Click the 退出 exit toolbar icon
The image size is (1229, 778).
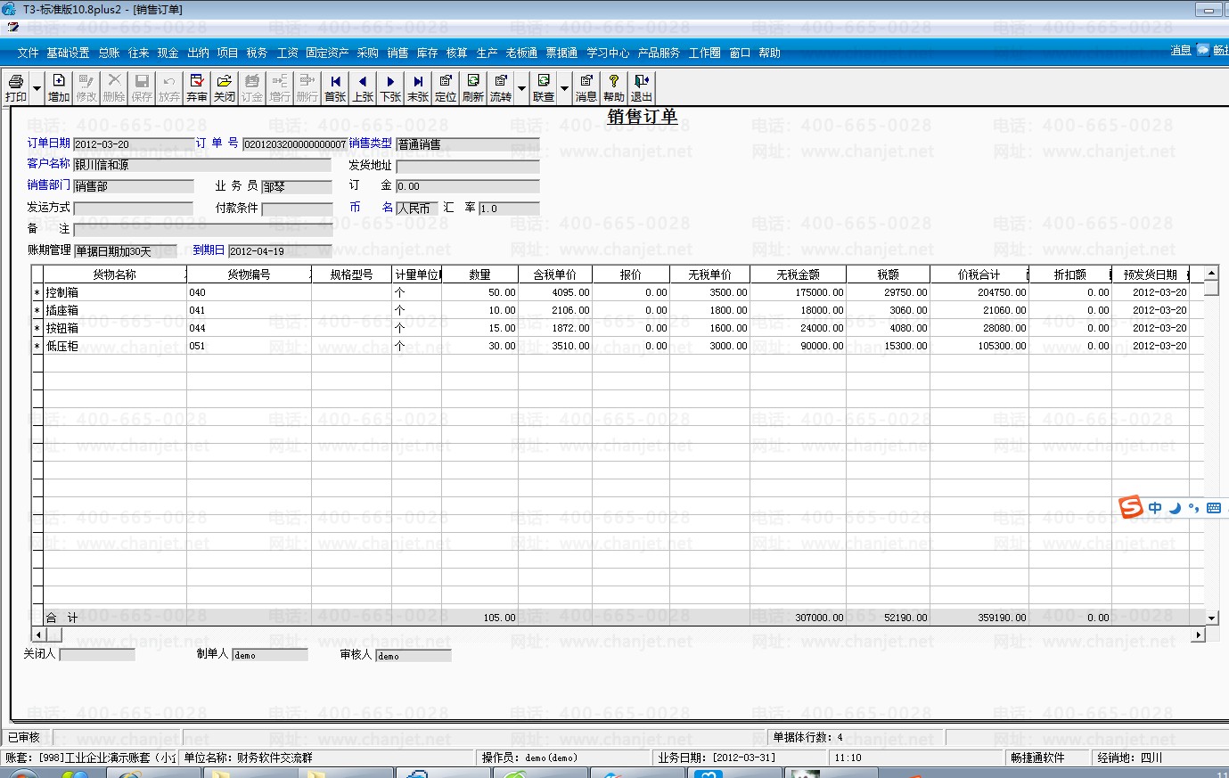(x=641, y=87)
